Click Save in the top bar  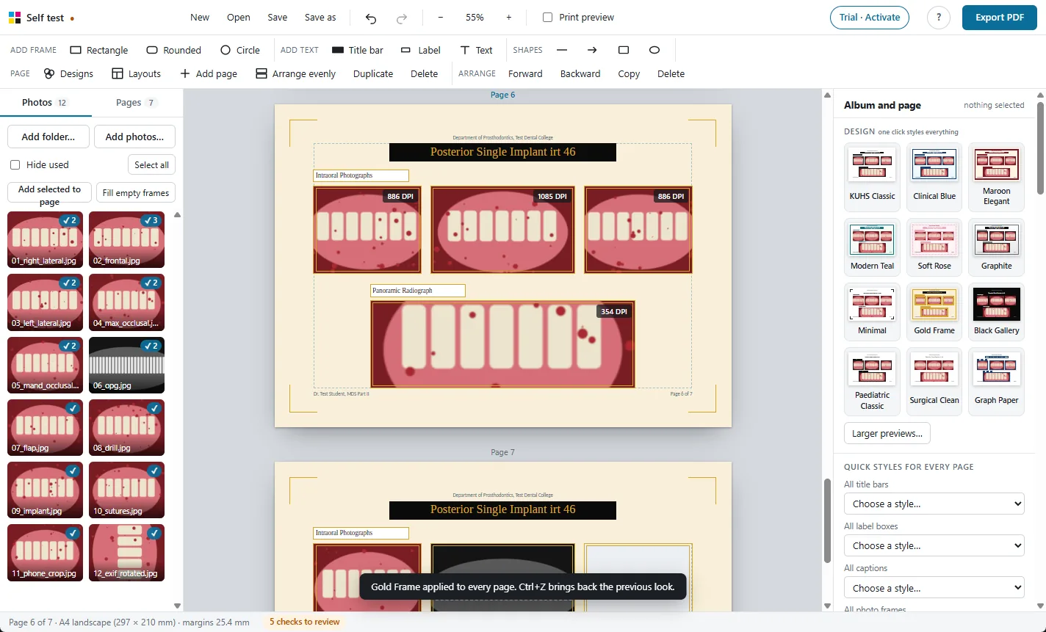point(278,18)
